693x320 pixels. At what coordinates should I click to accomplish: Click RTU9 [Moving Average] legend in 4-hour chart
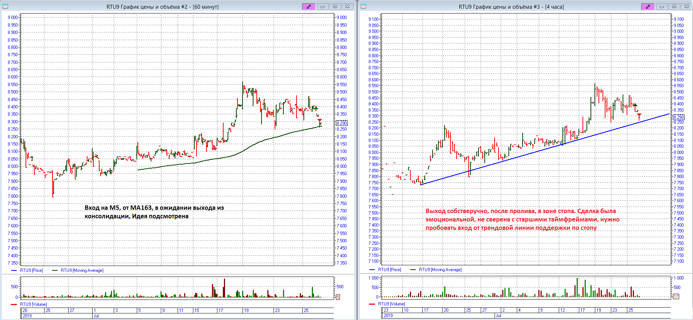click(x=440, y=270)
